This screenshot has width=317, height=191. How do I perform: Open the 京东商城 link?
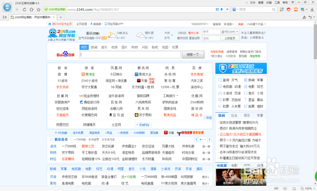tap(197, 74)
